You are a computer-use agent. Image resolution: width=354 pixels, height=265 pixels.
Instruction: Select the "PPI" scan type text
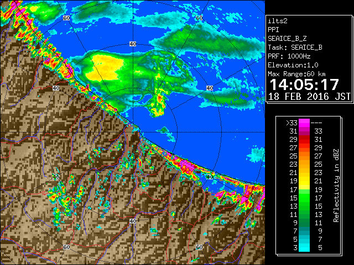click(273, 30)
